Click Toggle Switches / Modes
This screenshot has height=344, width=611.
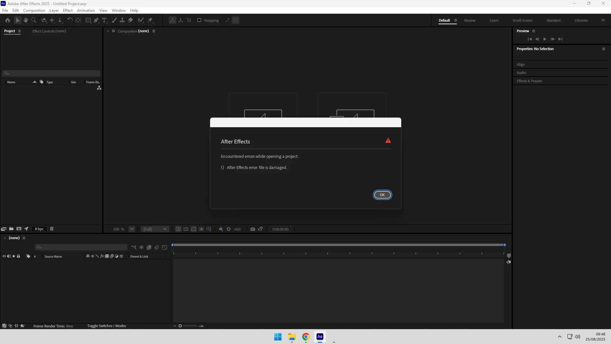click(x=107, y=326)
